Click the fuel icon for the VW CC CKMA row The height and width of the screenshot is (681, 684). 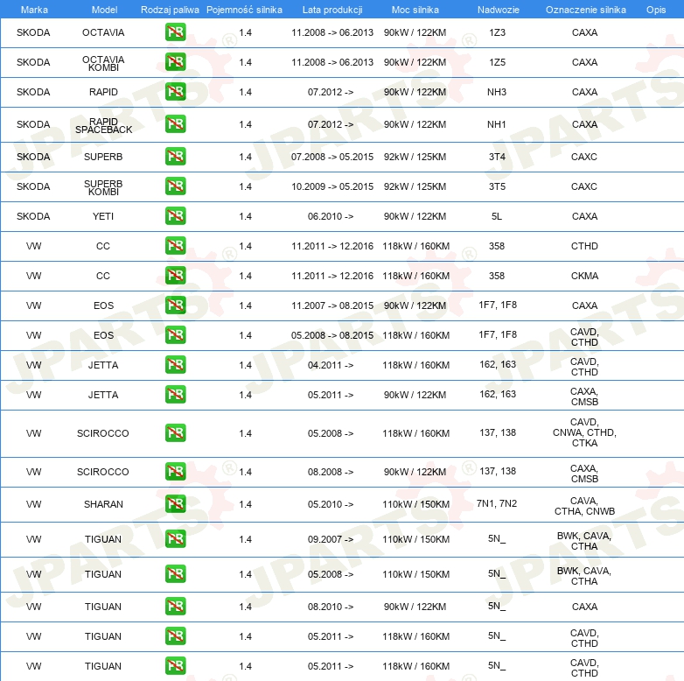pos(175,276)
